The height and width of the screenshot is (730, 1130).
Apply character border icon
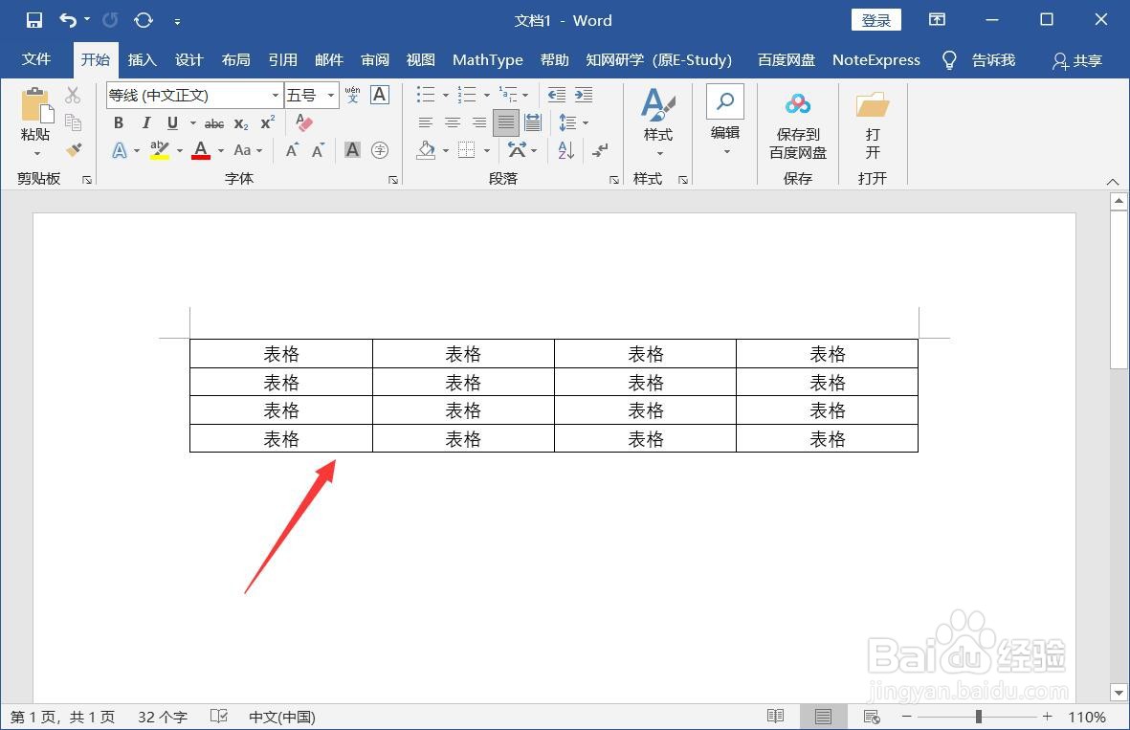pyautogui.click(x=380, y=95)
